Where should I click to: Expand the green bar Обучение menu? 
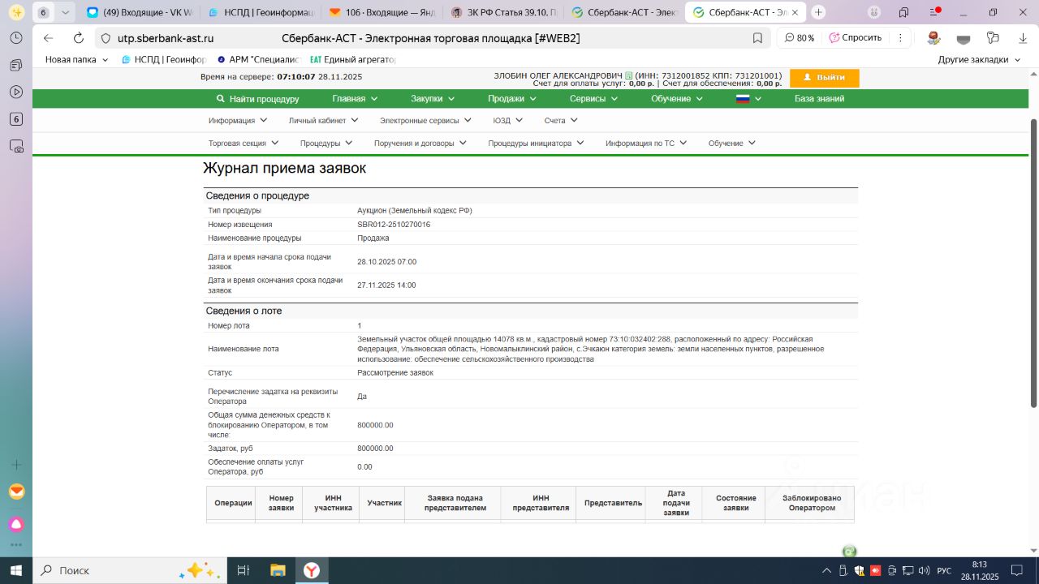pos(677,99)
